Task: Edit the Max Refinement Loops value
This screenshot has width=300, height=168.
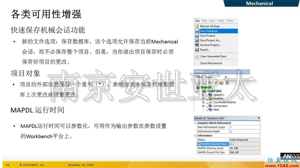Action: tap(245, 127)
